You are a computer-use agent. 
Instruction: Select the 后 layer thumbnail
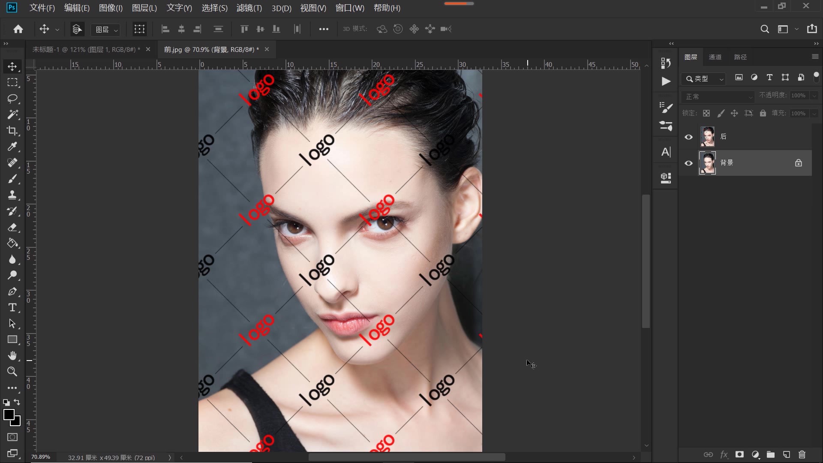(707, 137)
